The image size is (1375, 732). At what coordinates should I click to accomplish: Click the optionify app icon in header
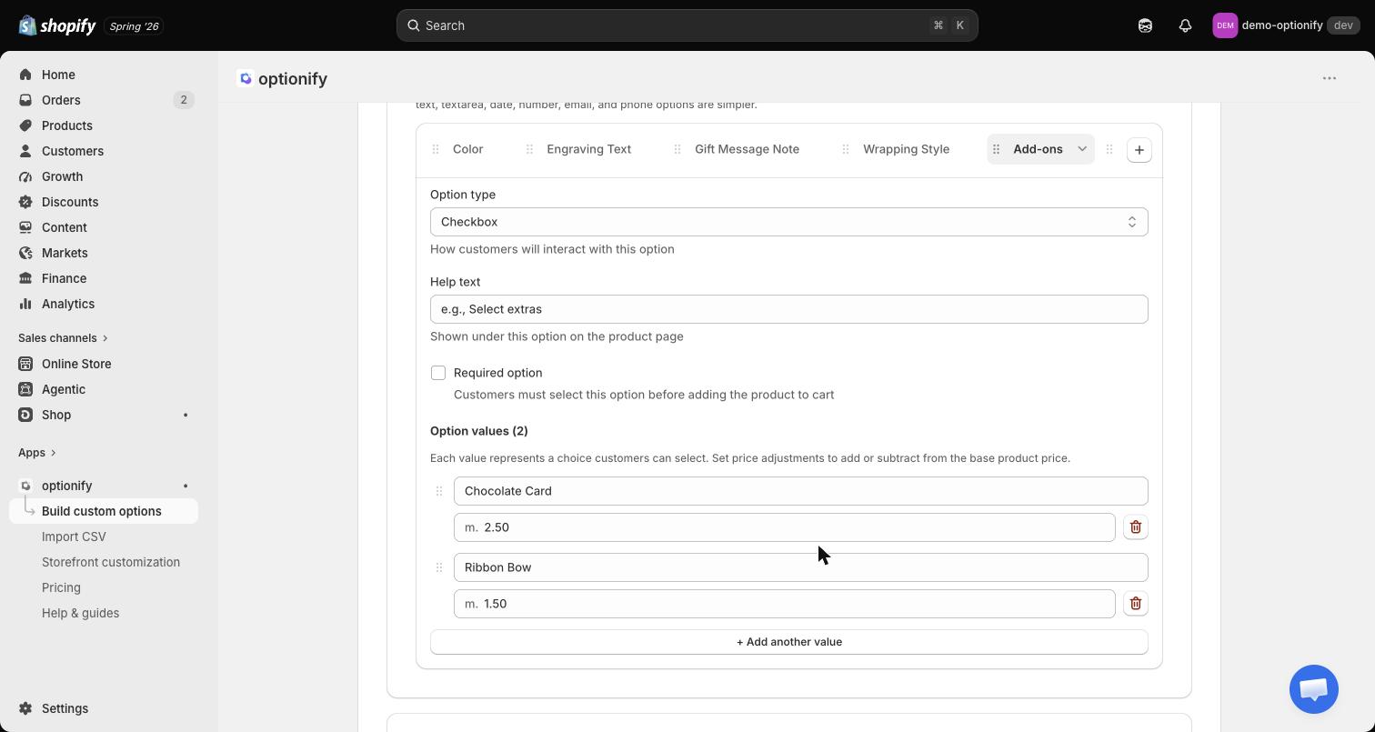(246, 79)
